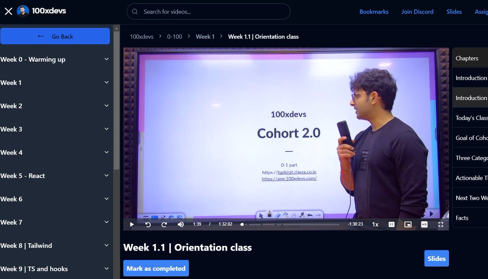Rewind the video with the back-skip icon
The image size is (488, 279).
[148, 224]
